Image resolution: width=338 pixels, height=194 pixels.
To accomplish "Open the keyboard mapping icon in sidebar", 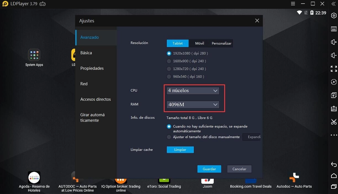I will [334, 29].
